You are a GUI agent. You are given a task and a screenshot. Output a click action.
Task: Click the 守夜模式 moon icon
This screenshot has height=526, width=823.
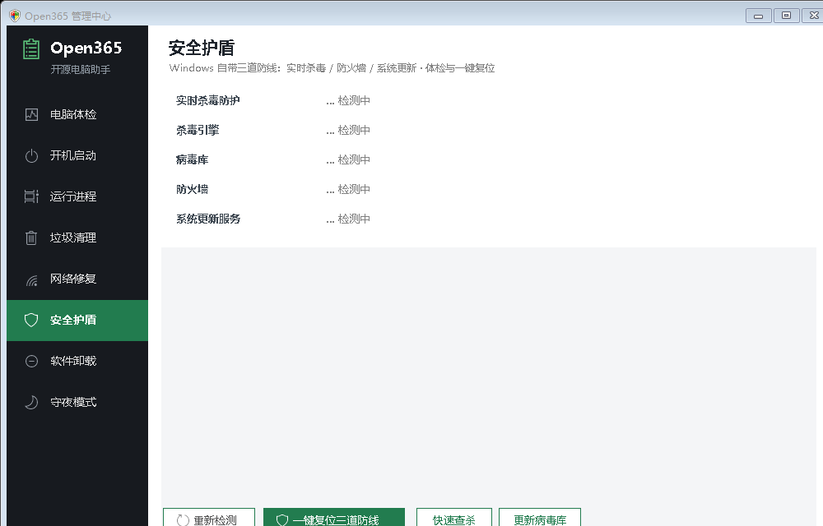click(x=31, y=403)
